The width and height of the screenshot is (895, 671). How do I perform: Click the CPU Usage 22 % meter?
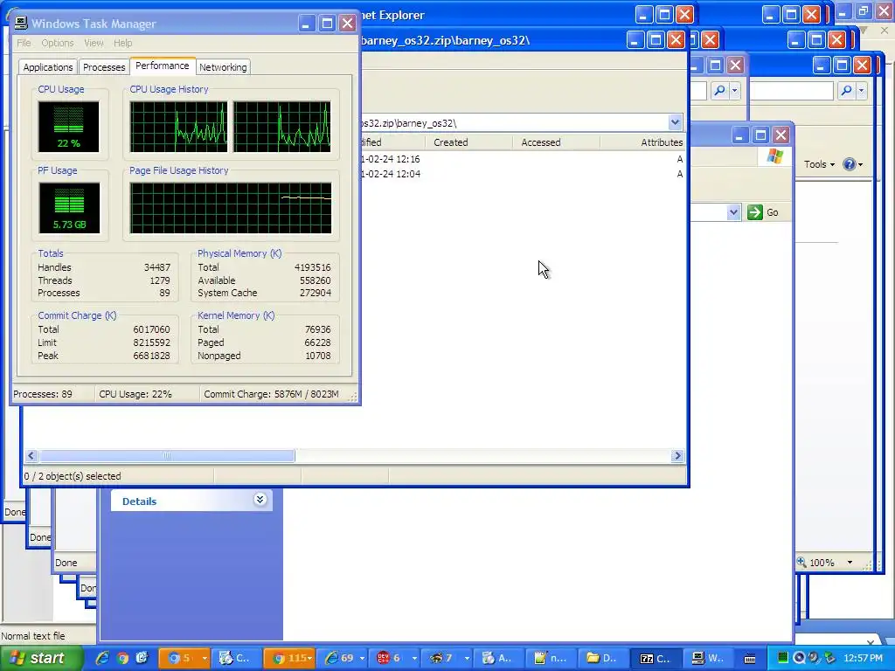click(68, 127)
